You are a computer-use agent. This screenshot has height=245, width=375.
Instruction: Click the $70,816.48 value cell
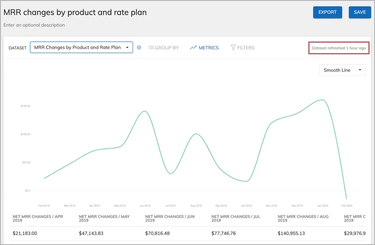click(157, 233)
